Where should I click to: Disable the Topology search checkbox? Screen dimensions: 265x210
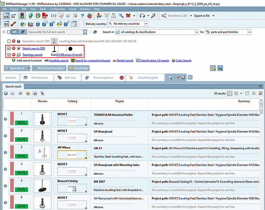(9, 55)
